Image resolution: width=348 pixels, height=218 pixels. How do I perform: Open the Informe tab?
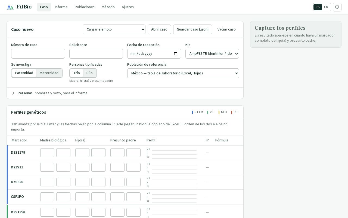[61, 7]
